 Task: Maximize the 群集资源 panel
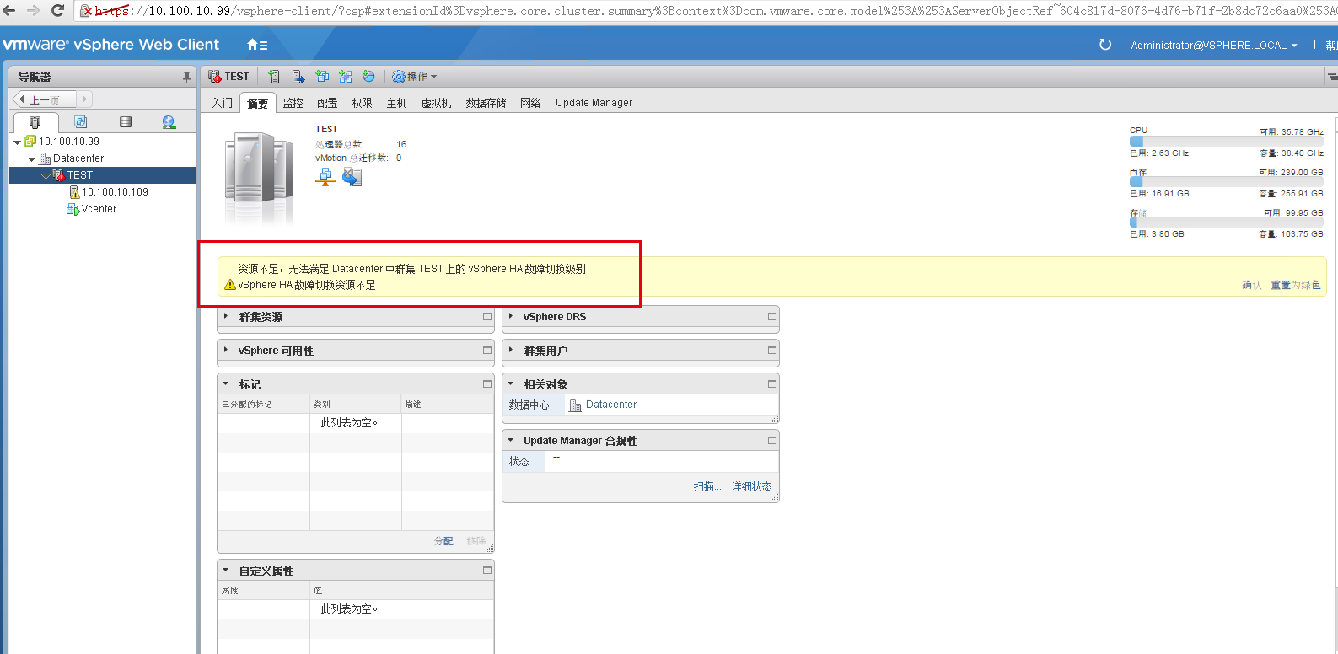point(486,317)
